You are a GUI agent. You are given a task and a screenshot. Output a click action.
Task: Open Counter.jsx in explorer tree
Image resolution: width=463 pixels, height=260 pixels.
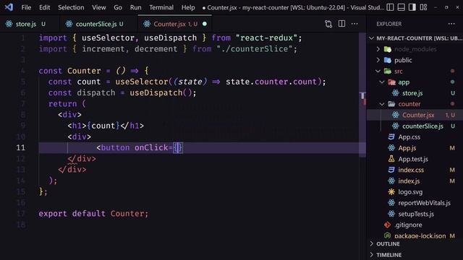click(x=418, y=115)
